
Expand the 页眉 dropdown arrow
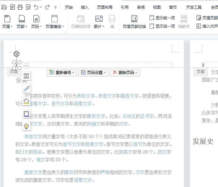[12, 26]
